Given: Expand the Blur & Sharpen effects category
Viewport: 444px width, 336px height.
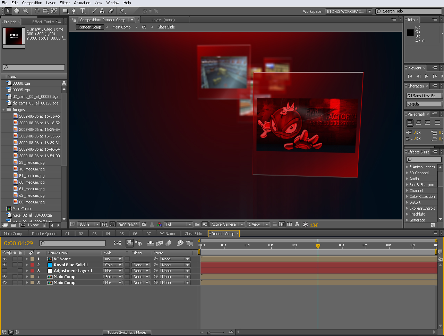Looking at the screenshot, I should point(407,185).
